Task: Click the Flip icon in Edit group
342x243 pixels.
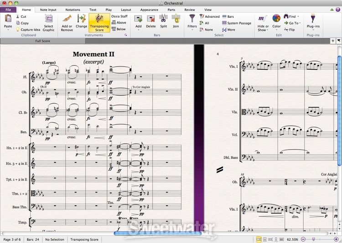Action: [286, 30]
